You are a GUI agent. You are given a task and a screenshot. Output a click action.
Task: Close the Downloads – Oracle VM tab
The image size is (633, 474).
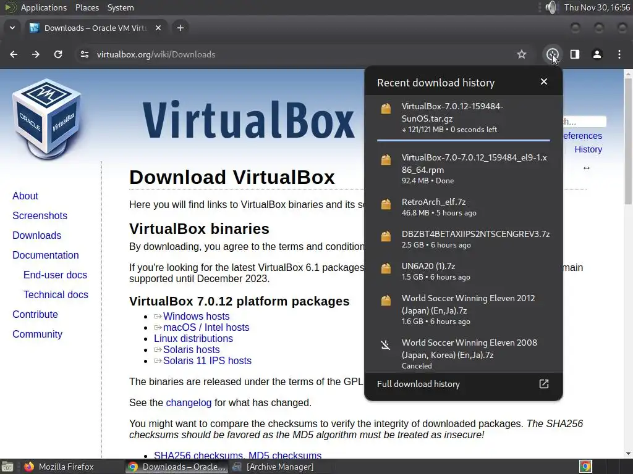click(x=158, y=28)
